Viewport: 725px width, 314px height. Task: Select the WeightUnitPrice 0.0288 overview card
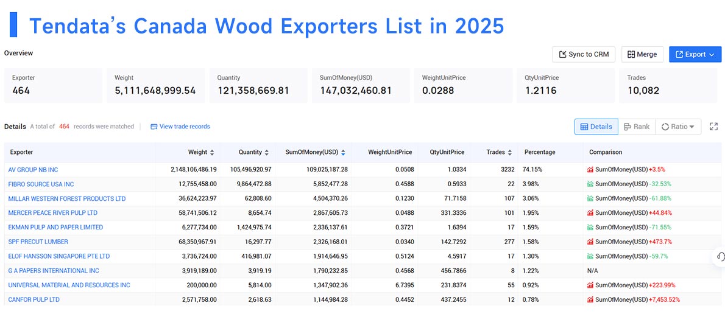[464, 85]
